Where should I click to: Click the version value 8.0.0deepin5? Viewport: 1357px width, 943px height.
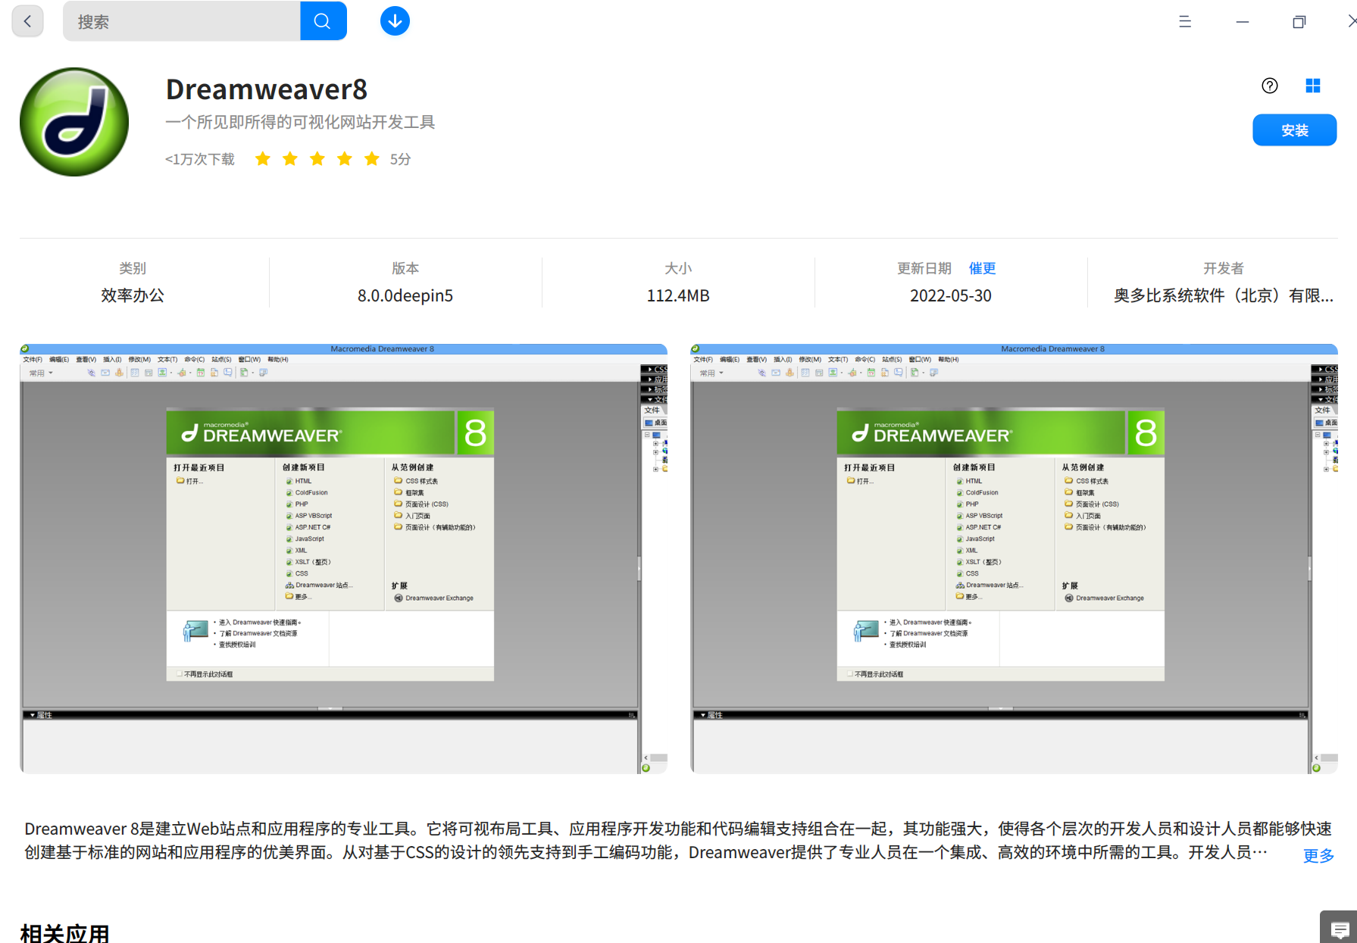click(405, 295)
